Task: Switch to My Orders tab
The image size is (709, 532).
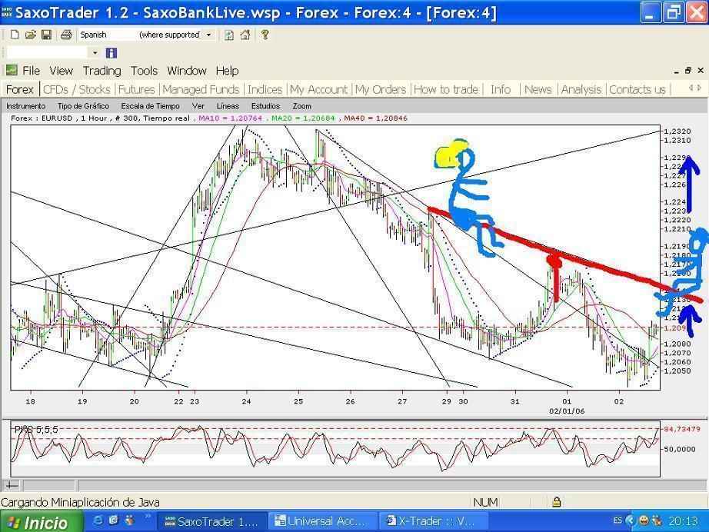Action: pos(381,89)
